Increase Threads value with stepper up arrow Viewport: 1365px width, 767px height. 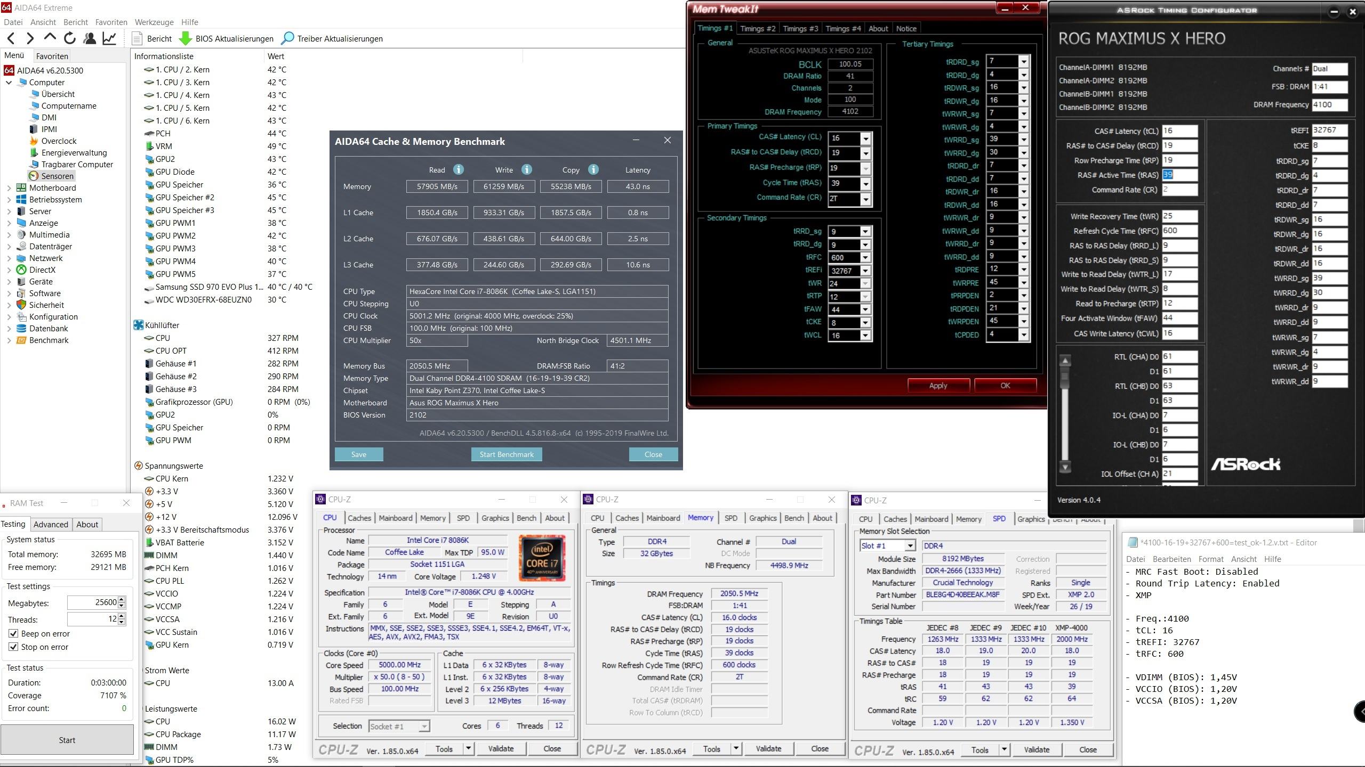[122, 616]
